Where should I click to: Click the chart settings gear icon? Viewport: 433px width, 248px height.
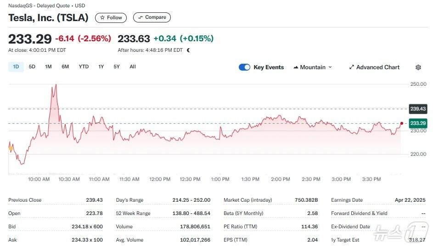(418, 67)
